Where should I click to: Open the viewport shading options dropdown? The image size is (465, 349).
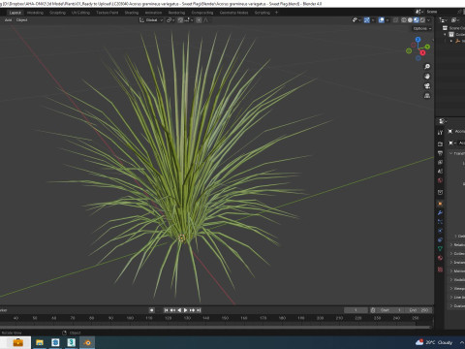[x=428, y=20]
